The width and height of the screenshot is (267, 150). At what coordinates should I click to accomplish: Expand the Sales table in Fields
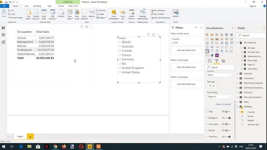(x=237, y=102)
